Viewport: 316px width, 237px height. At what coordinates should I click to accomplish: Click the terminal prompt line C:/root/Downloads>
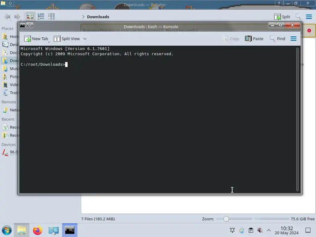[x=43, y=64]
